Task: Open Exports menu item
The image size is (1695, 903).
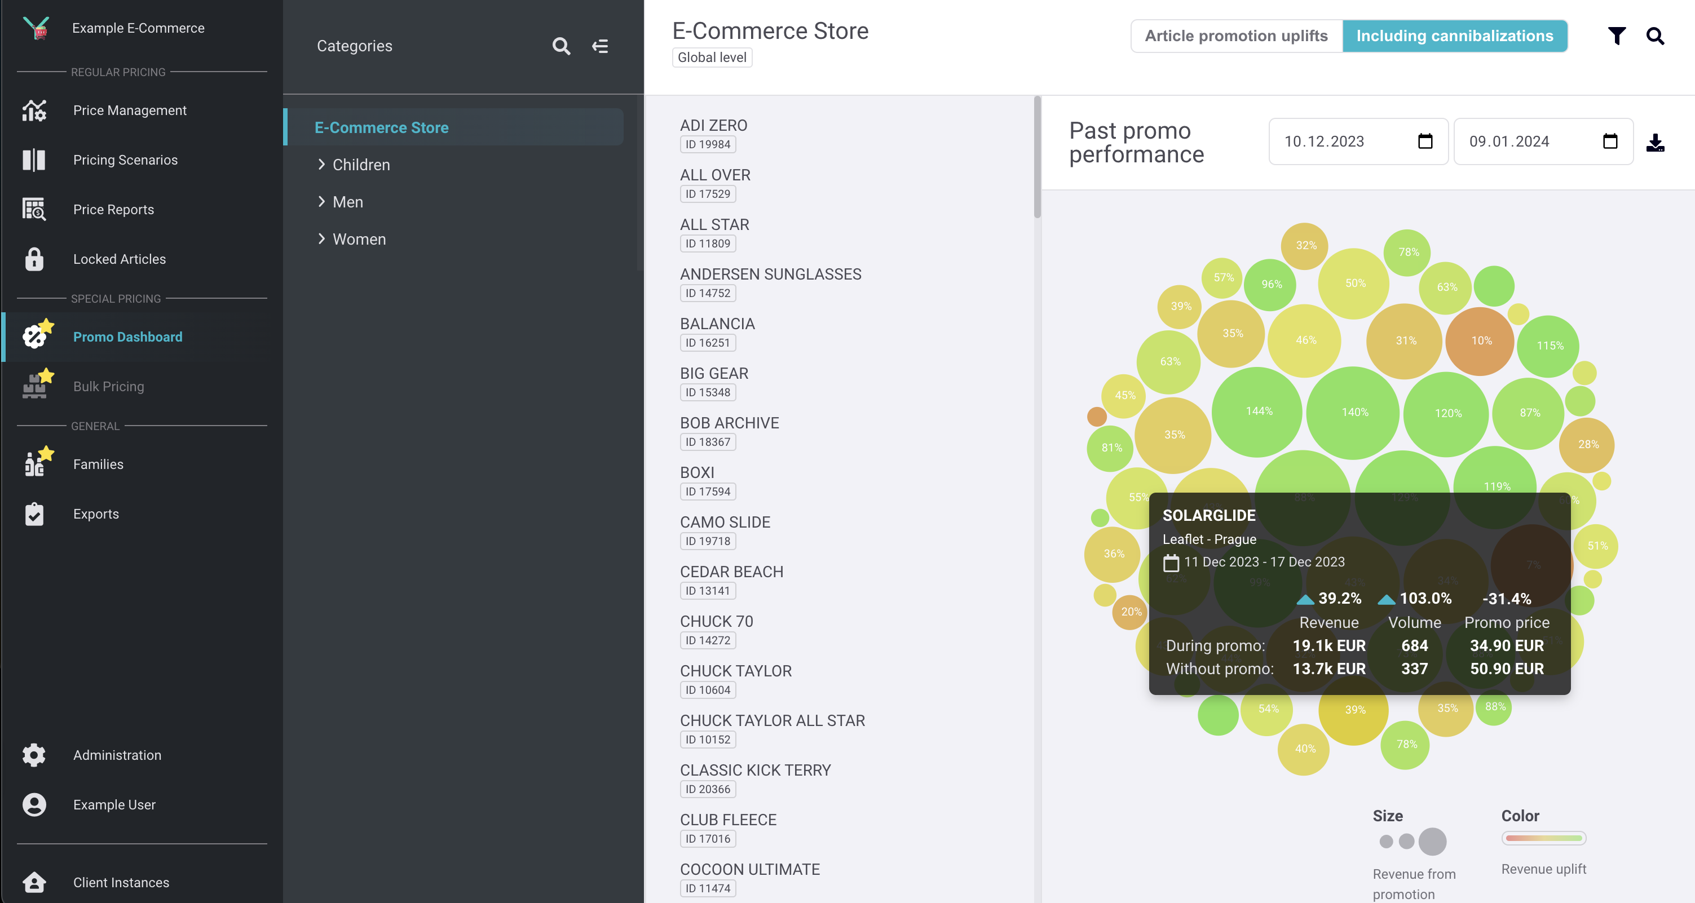Action: point(96,514)
